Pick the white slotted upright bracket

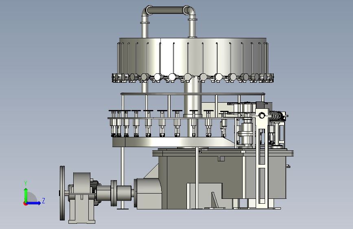point(262,158)
